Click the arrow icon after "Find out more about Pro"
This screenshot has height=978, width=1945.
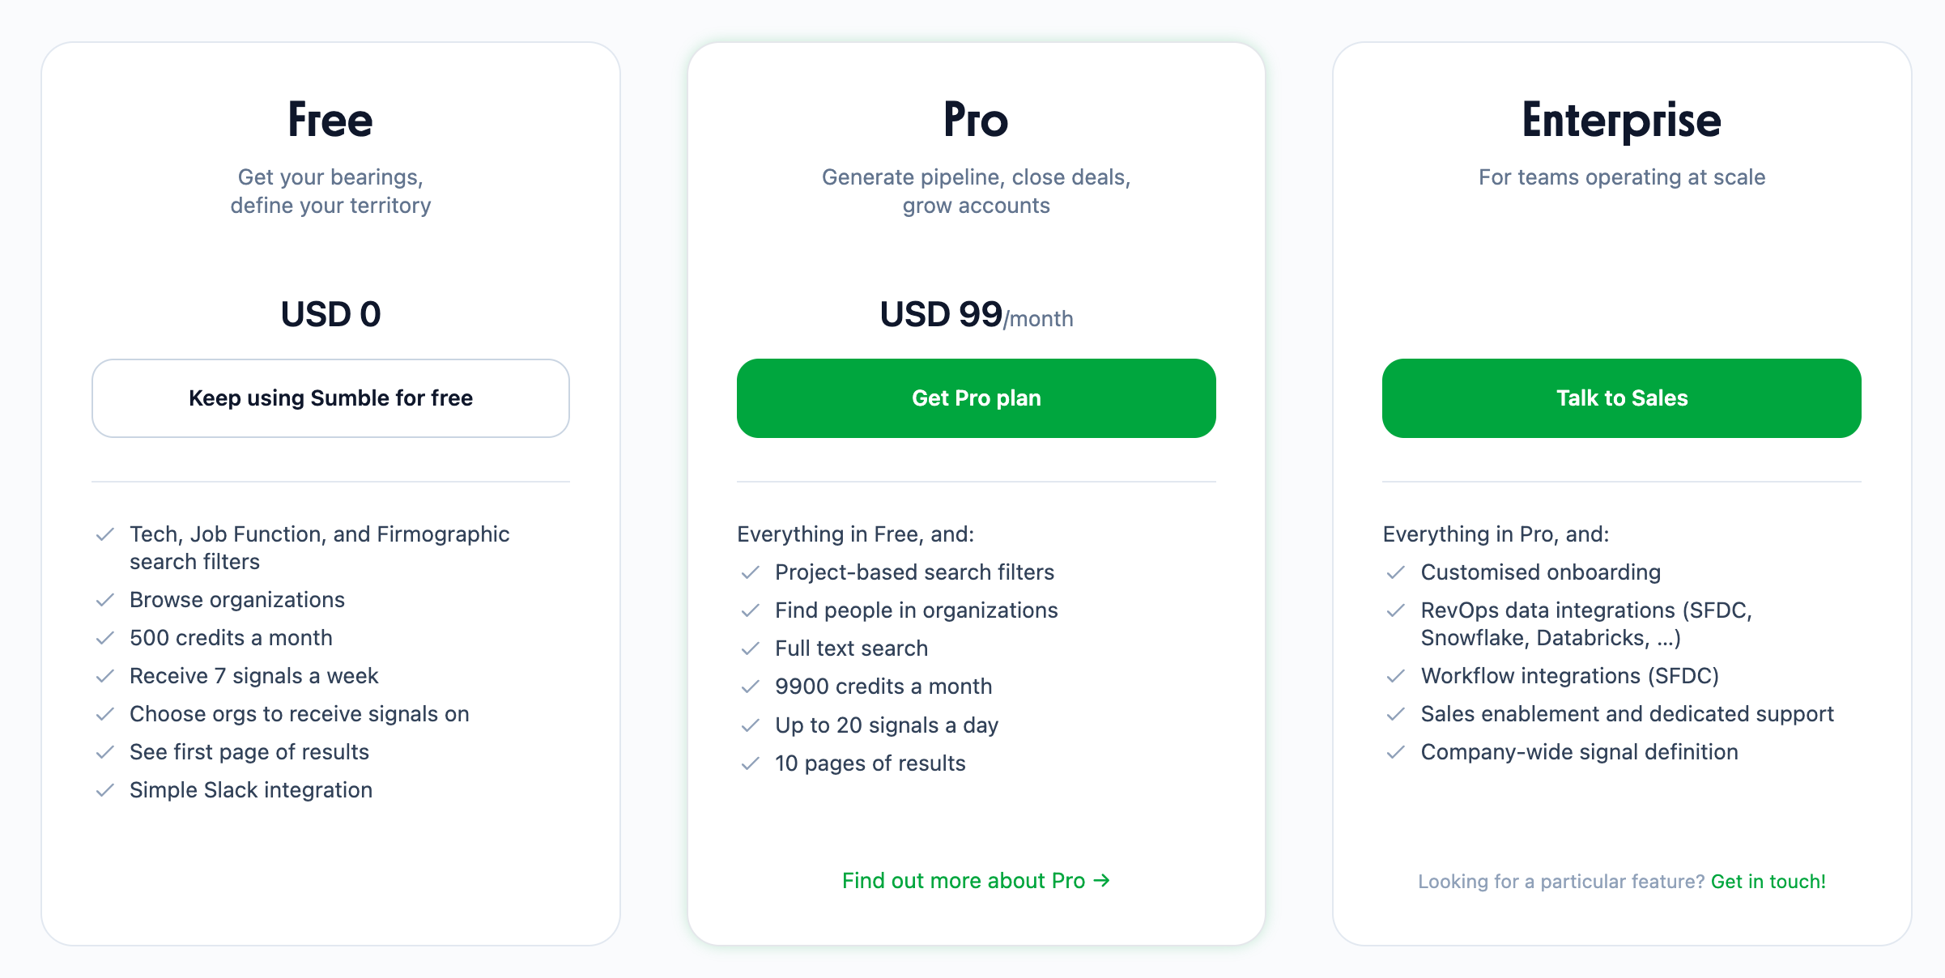click(x=1102, y=881)
